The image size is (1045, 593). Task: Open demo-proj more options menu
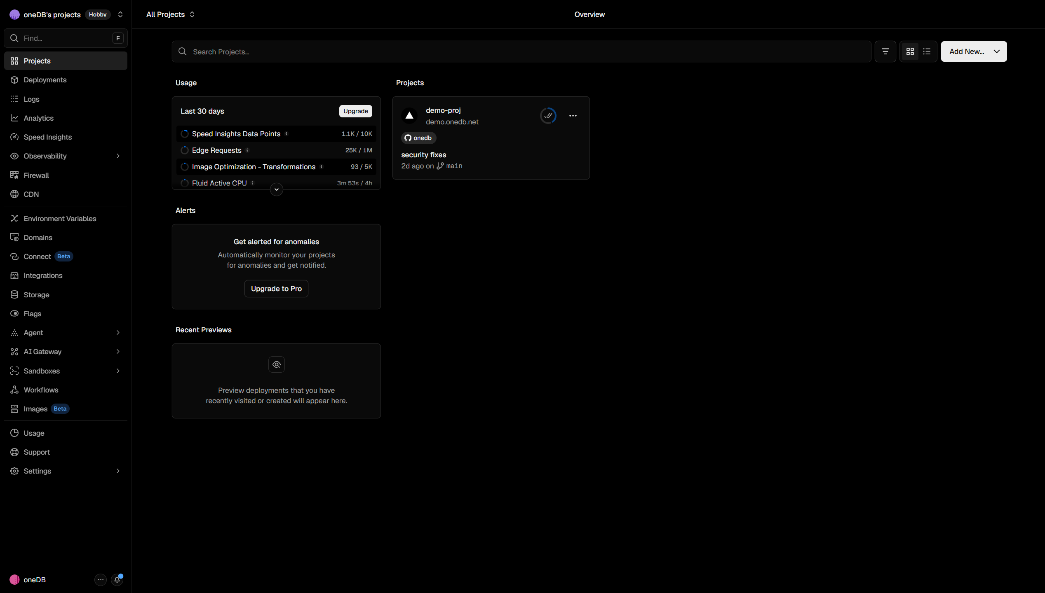click(573, 116)
